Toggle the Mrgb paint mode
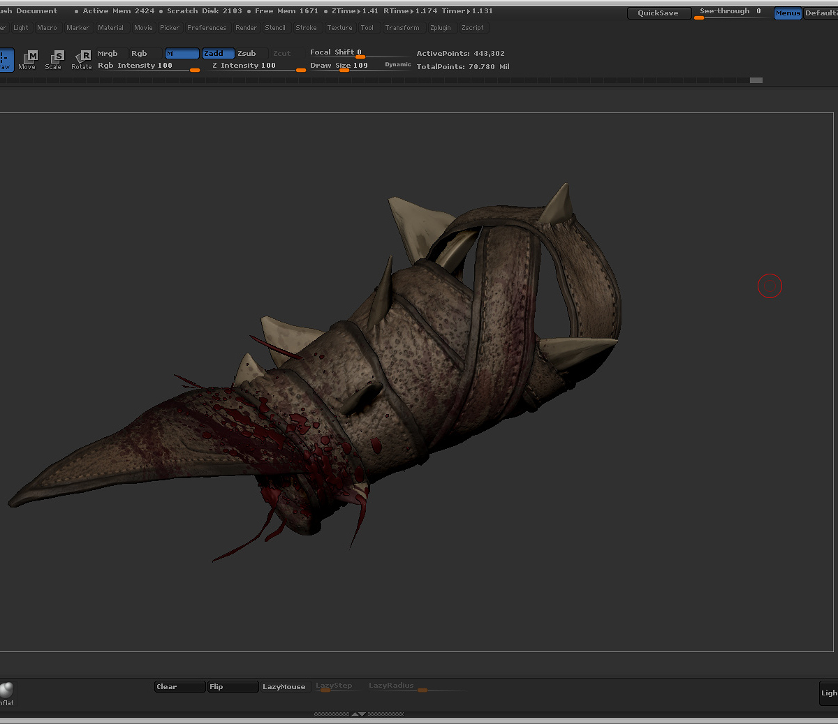838x724 pixels. pos(112,54)
